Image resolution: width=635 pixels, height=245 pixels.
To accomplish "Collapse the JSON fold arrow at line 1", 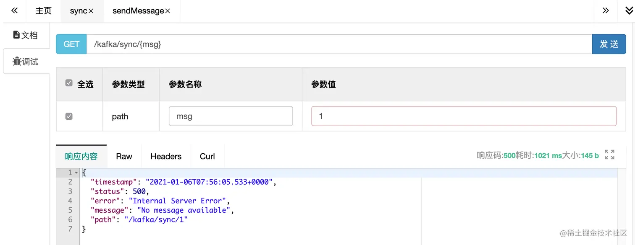I will [x=76, y=173].
